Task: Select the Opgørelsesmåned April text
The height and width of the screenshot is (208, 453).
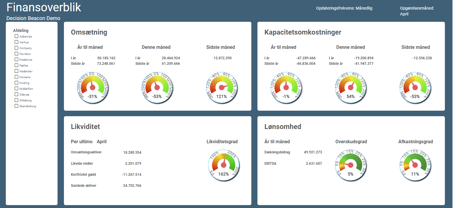Action: tap(417, 11)
